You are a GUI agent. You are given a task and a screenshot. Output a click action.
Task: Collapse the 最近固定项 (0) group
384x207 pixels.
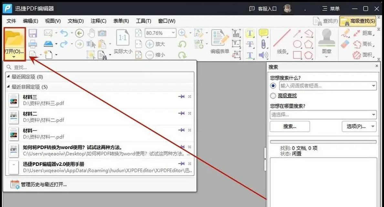[8, 77]
